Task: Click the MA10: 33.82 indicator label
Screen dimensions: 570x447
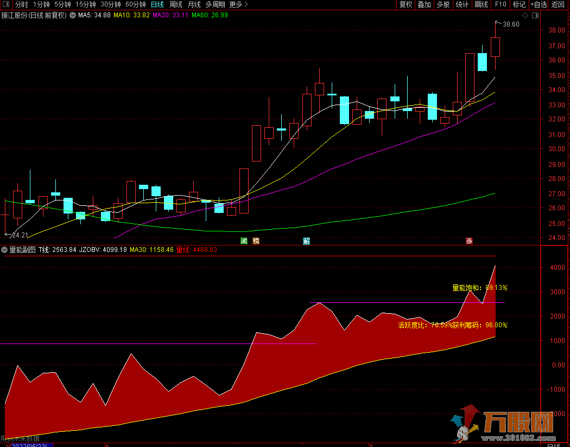Action: click(x=131, y=15)
